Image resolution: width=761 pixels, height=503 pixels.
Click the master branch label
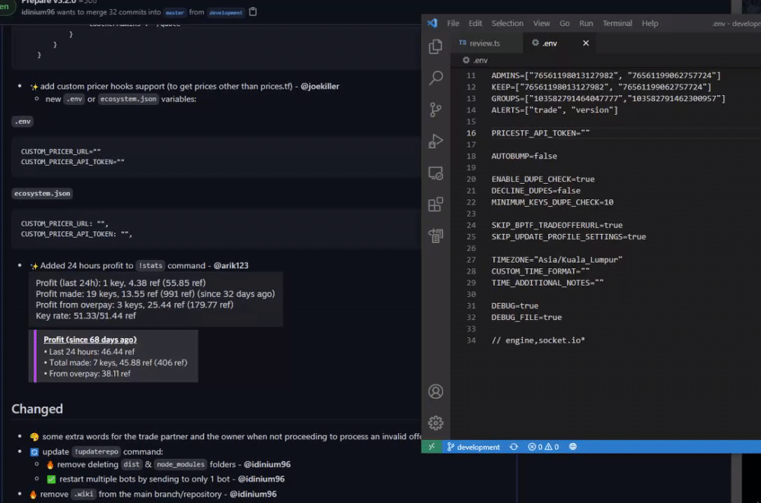pyautogui.click(x=175, y=13)
